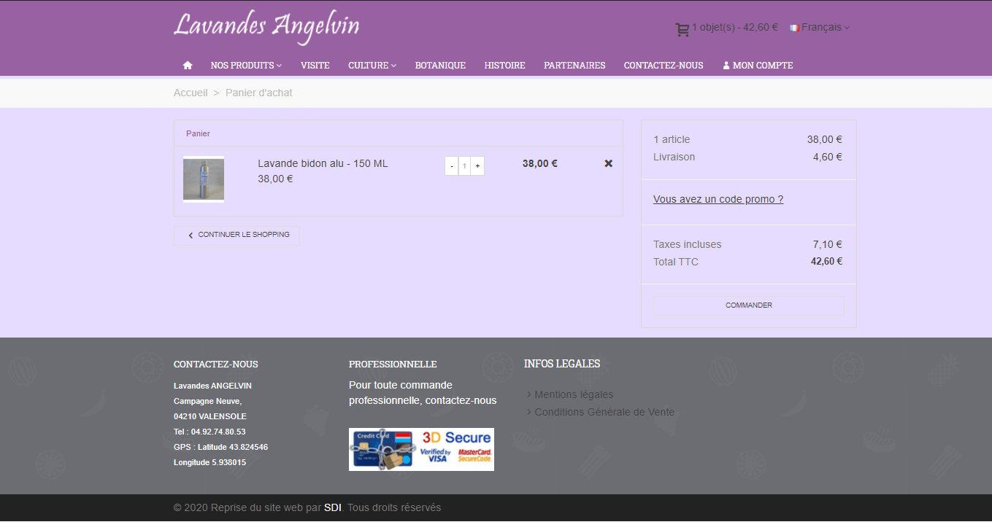The width and height of the screenshot is (992, 522).
Task: Click 'Lavandes ANGELVIN' footer name
Action: pos(212,386)
